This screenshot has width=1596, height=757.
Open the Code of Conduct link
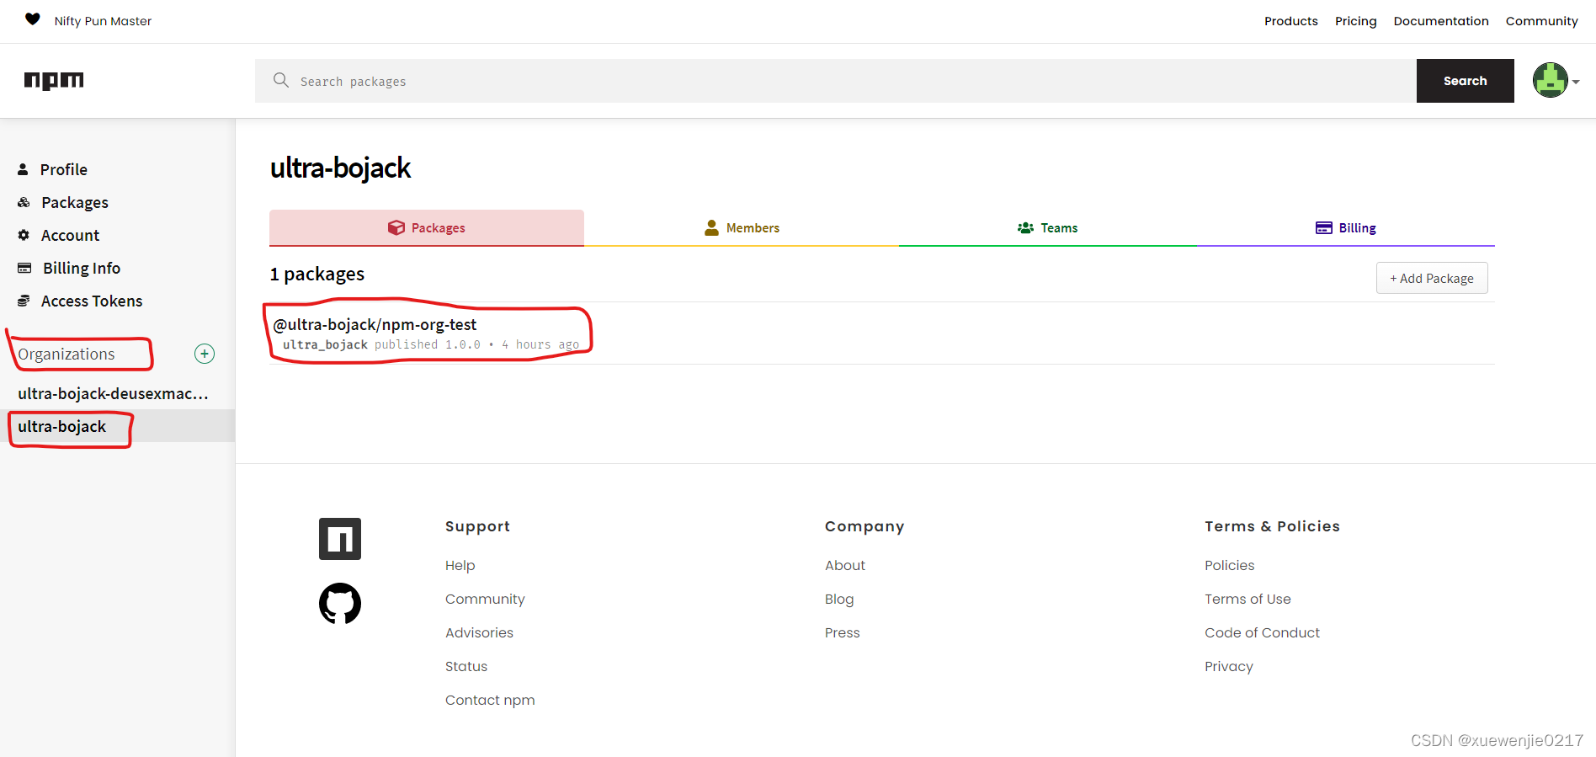[x=1261, y=632]
